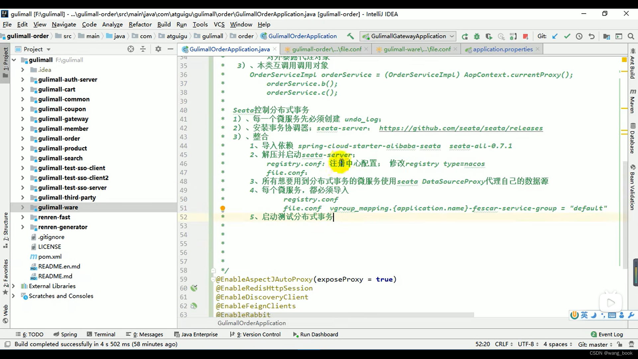Image resolution: width=638 pixels, height=359 pixels.
Task: Expand the gulimall-common module
Action: [23, 99]
